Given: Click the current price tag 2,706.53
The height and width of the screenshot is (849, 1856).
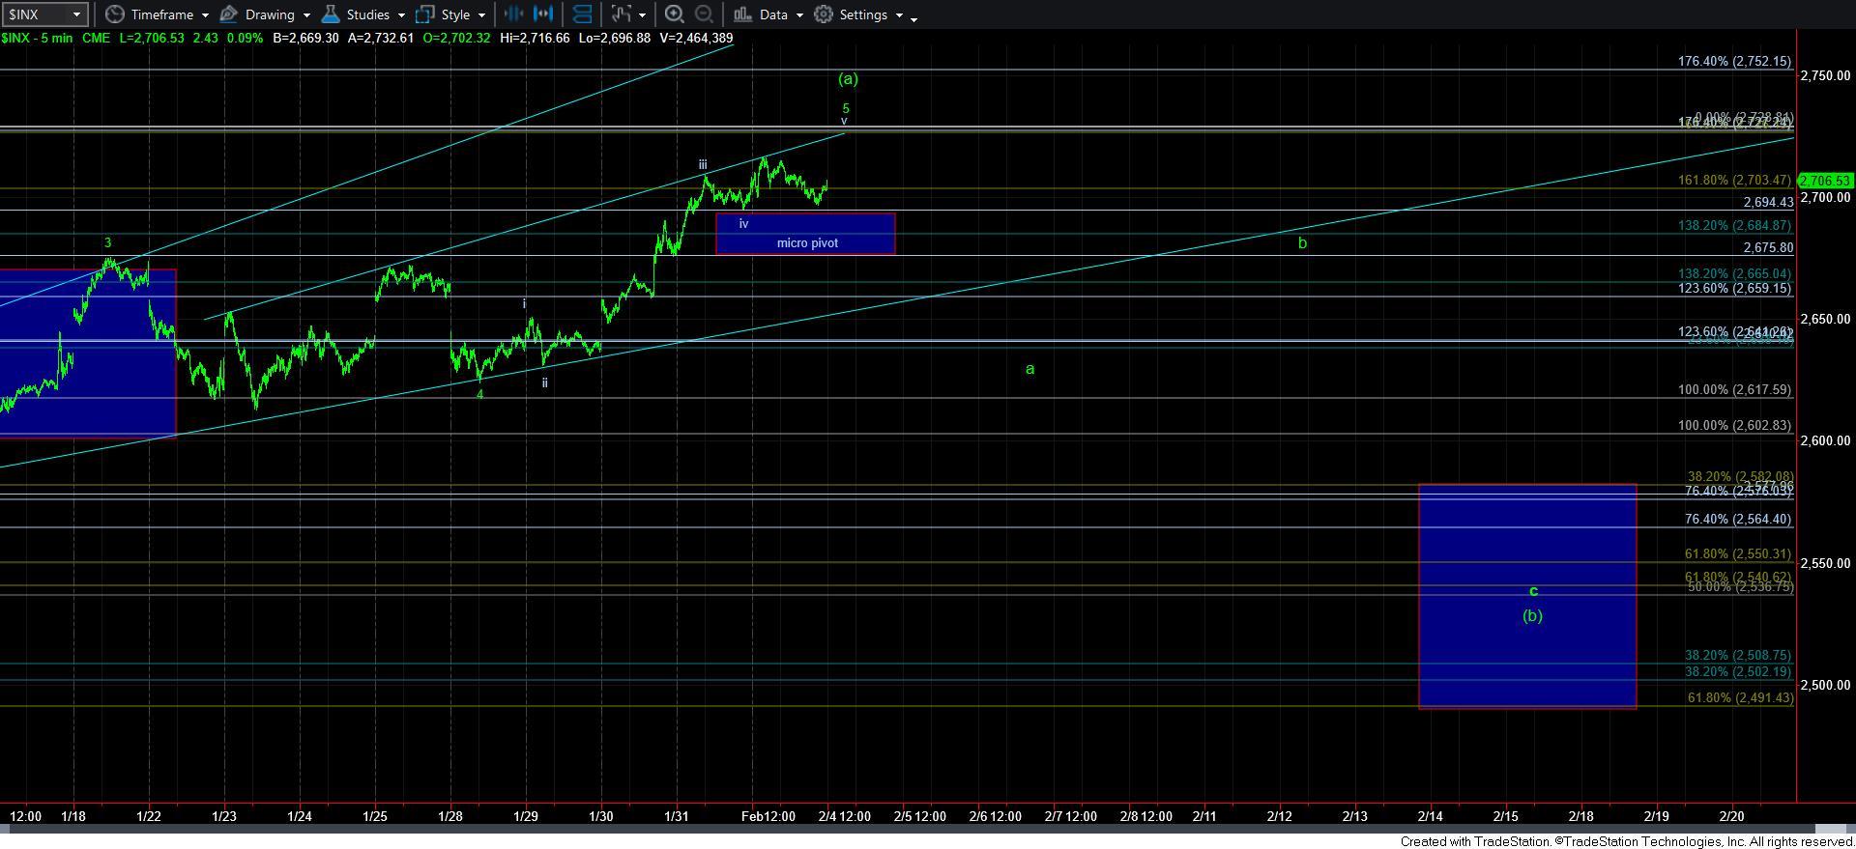Looking at the screenshot, I should click(x=1824, y=181).
